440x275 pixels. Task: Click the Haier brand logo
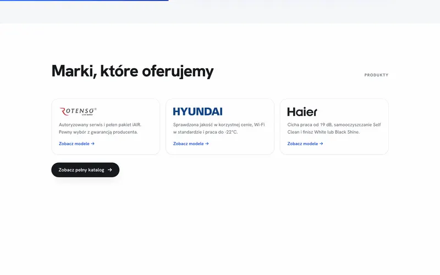tap(302, 112)
